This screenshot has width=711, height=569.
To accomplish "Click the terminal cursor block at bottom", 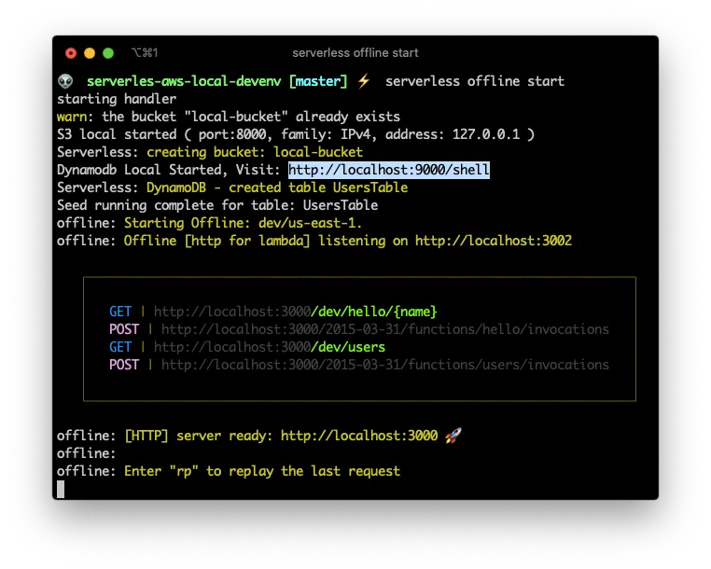I will (61, 489).
